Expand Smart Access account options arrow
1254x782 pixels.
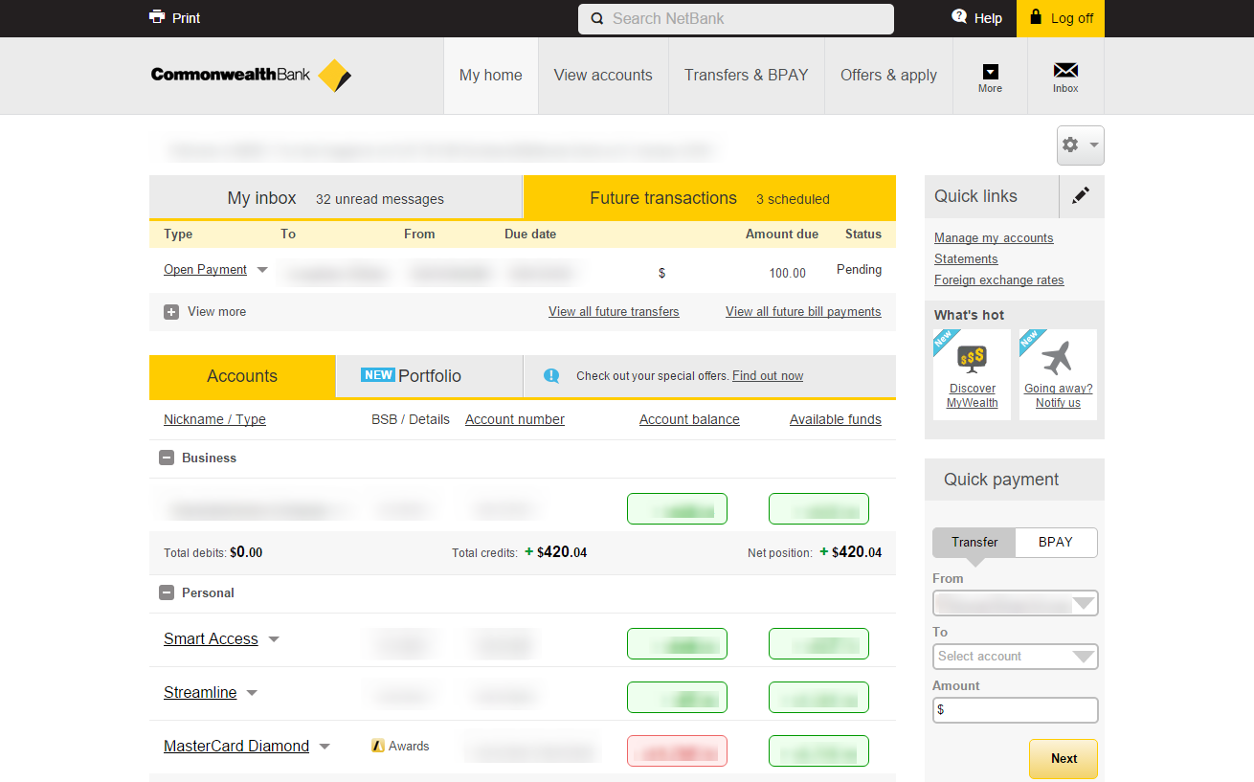click(x=274, y=639)
